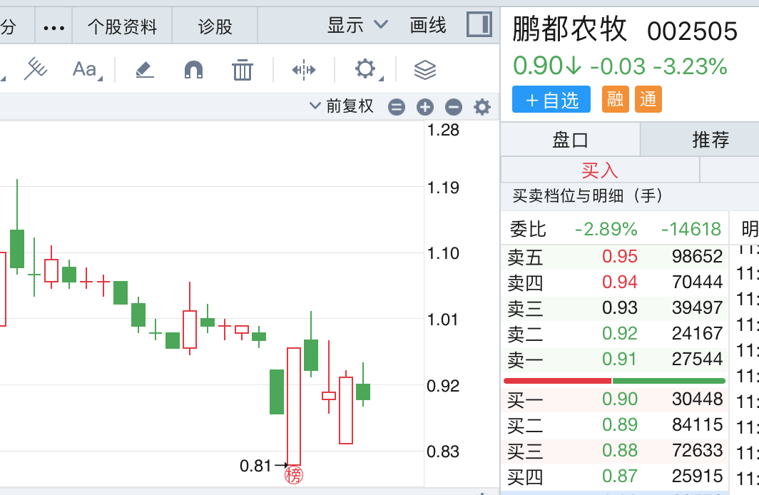
Task: Switch to the 个股资料 tab
Action: tap(122, 27)
